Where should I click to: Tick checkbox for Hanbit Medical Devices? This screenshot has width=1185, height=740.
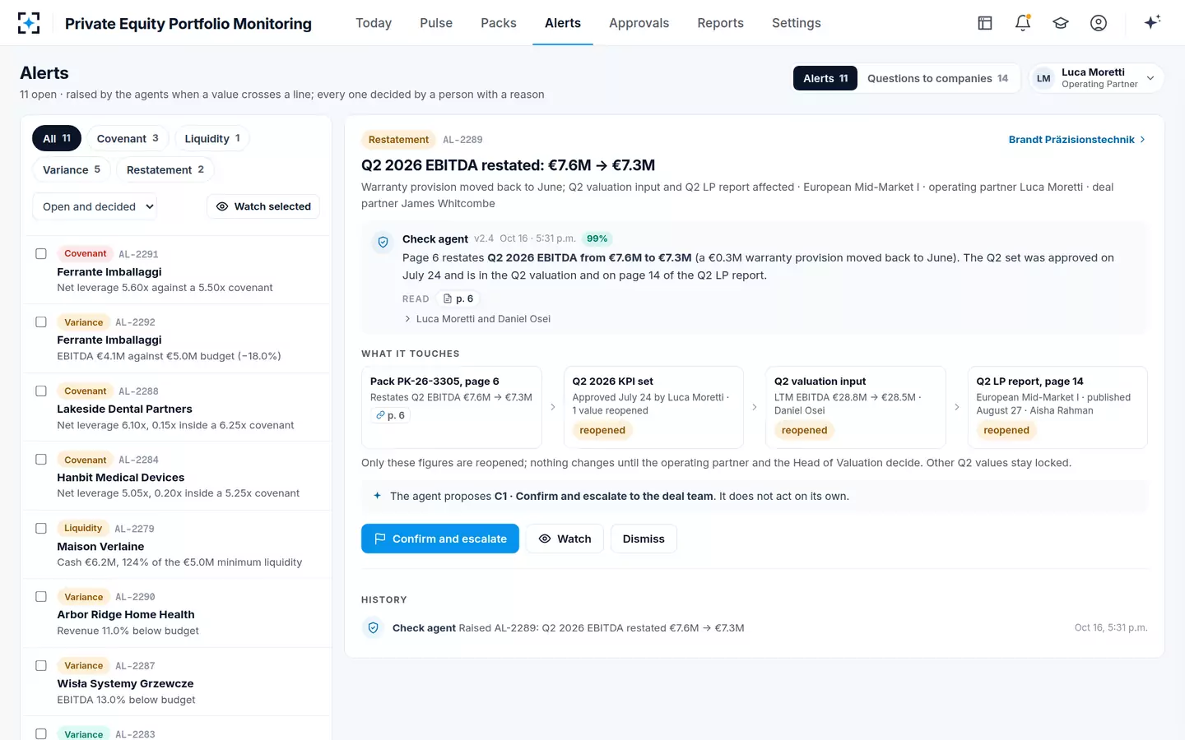(41, 460)
